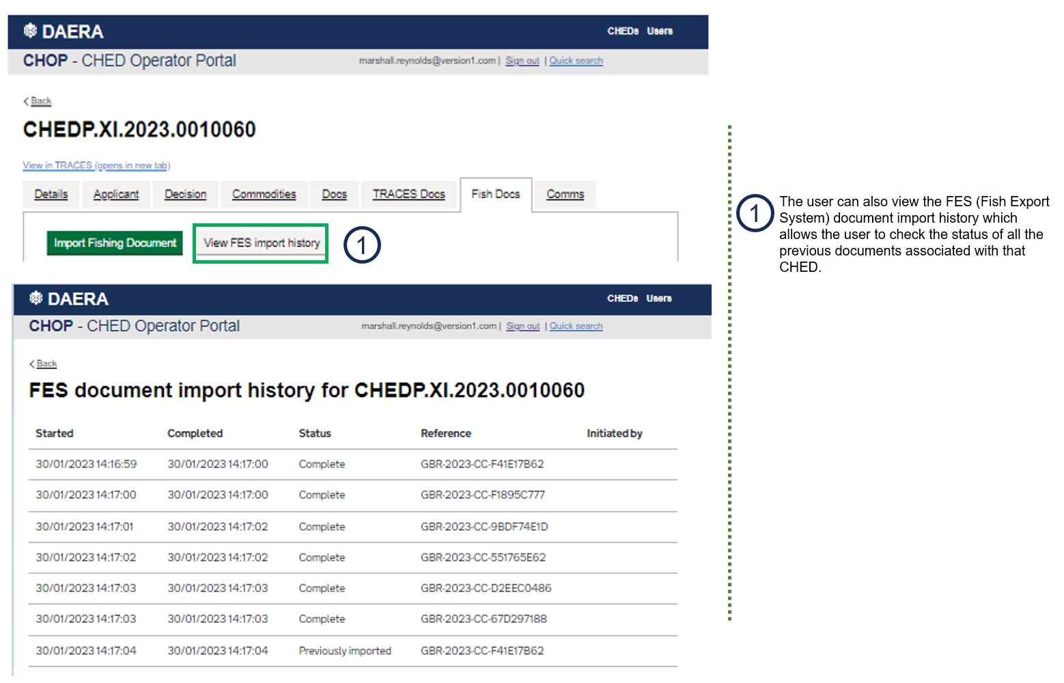Image resolution: width=1064 pixels, height=683 pixels.
Task: Click the DAERA logo on the FES history page
Action: (68, 298)
